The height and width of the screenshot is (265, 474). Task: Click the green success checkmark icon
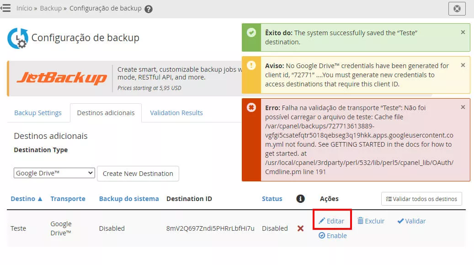(x=251, y=32)
